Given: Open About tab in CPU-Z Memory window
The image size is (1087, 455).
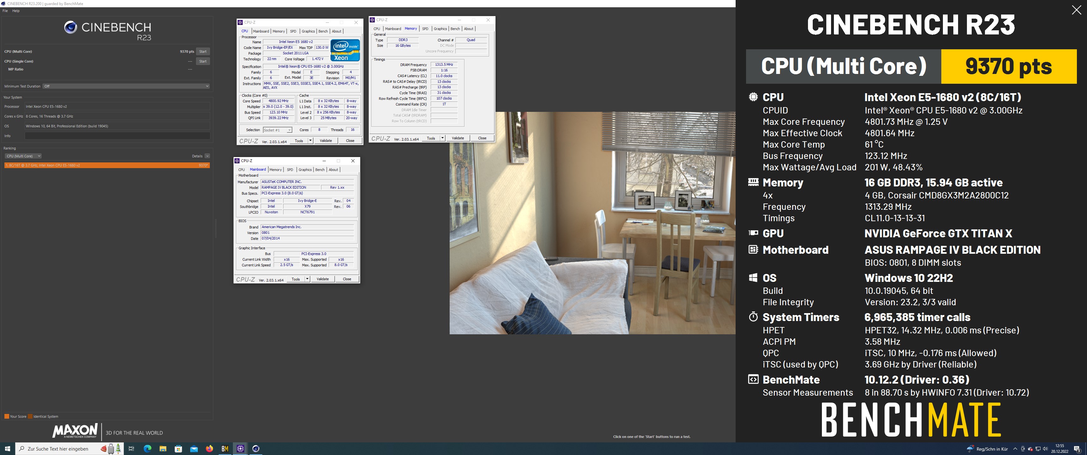Looking at the screenshot, I should coord(469,29).
